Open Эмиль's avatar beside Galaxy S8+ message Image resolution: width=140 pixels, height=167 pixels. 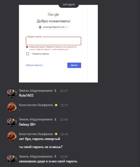[x=12, y=122]
